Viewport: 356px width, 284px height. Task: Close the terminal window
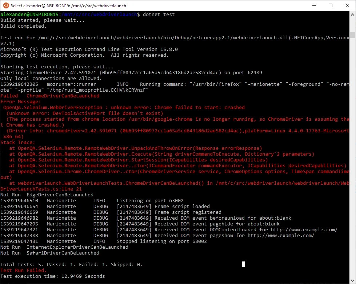[347, 5]
